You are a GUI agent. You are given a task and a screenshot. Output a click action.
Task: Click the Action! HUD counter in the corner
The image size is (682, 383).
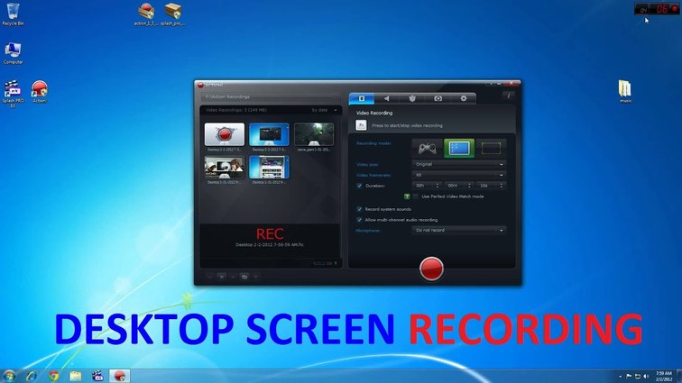tap(657, 9)
